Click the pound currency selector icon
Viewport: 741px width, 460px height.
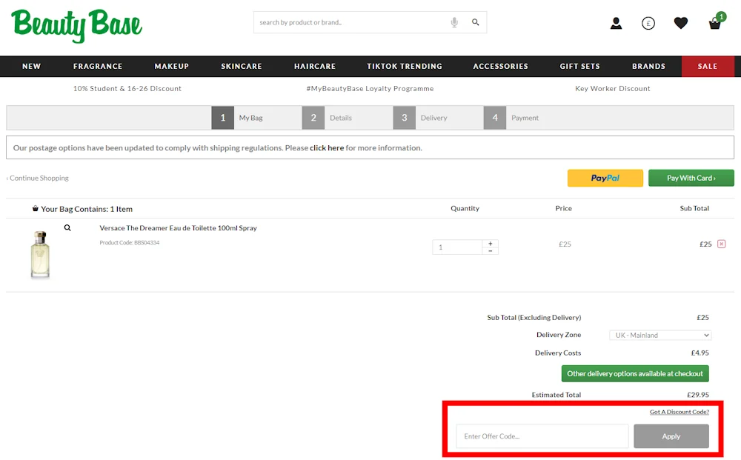point(648,23)
